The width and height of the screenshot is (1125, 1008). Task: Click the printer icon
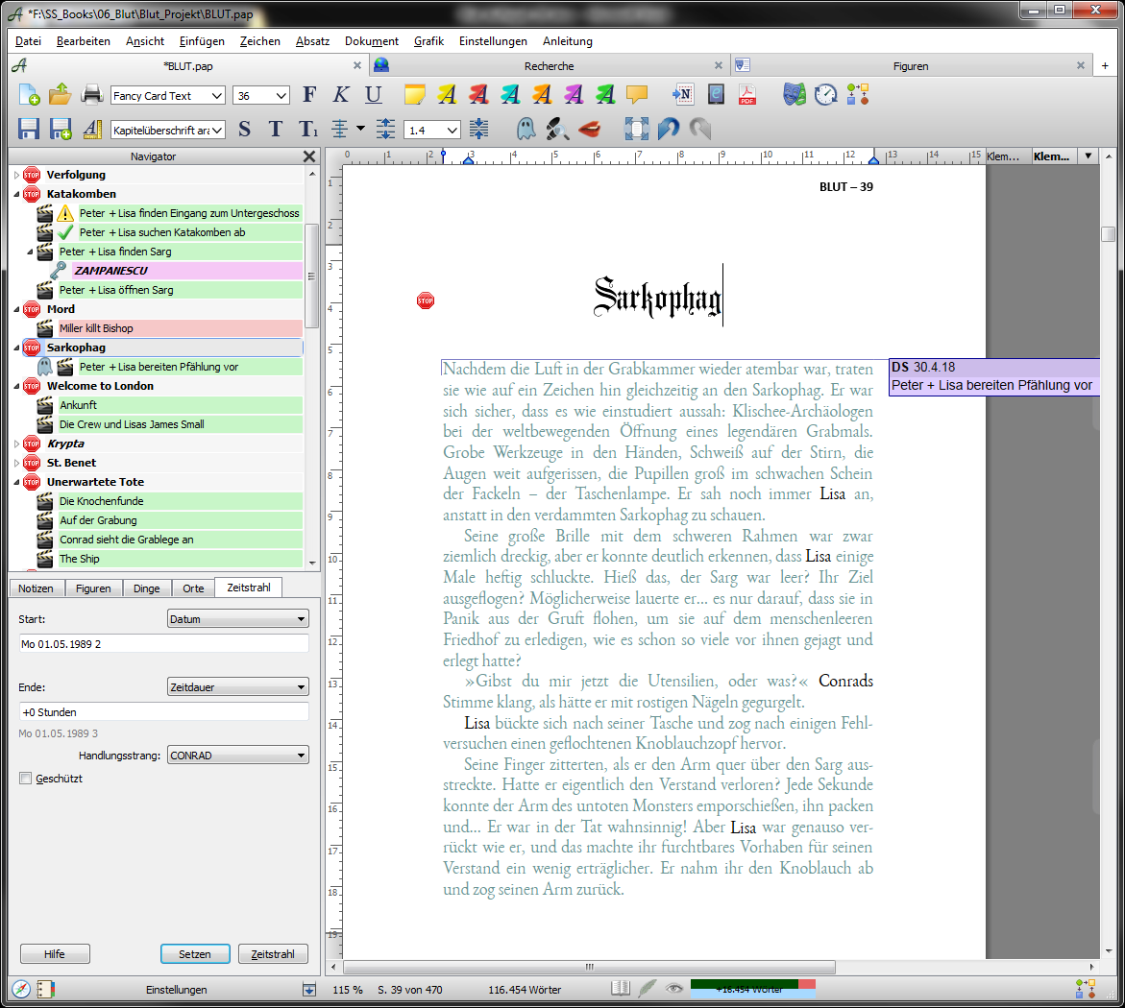[92, 95]
